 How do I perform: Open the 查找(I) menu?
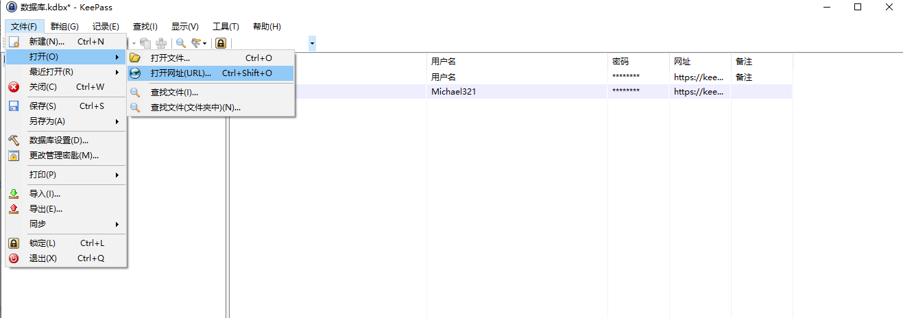pyautogui.click(x=145, y=27)
